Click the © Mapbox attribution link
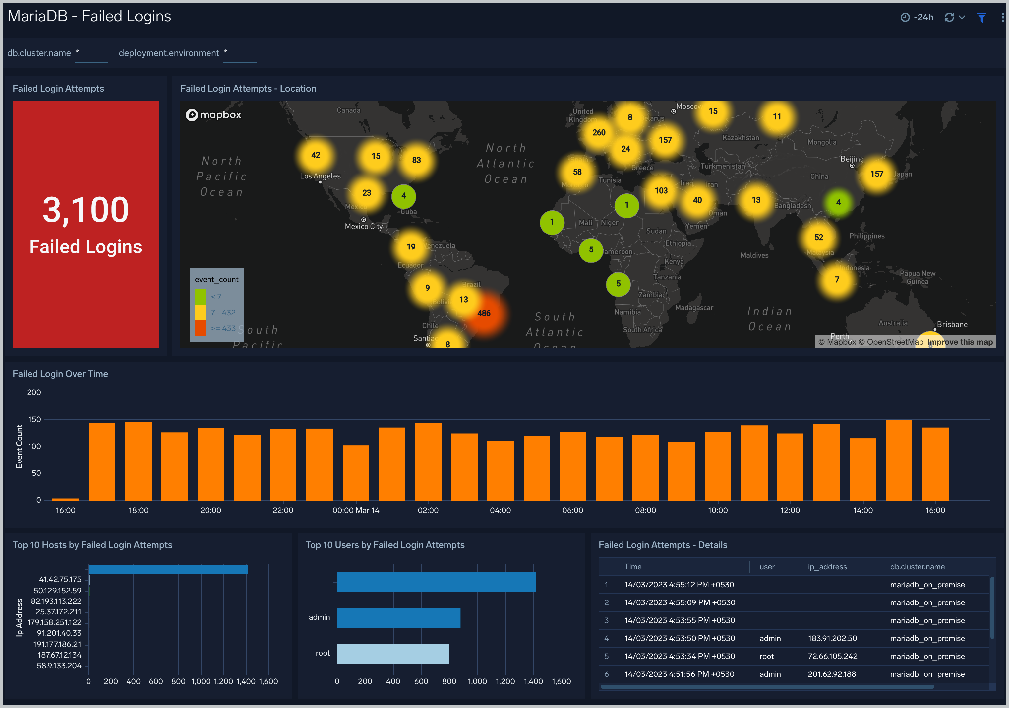Viewport: 1009px width, 708px height. pyautogui.click(x=837, y=342)
